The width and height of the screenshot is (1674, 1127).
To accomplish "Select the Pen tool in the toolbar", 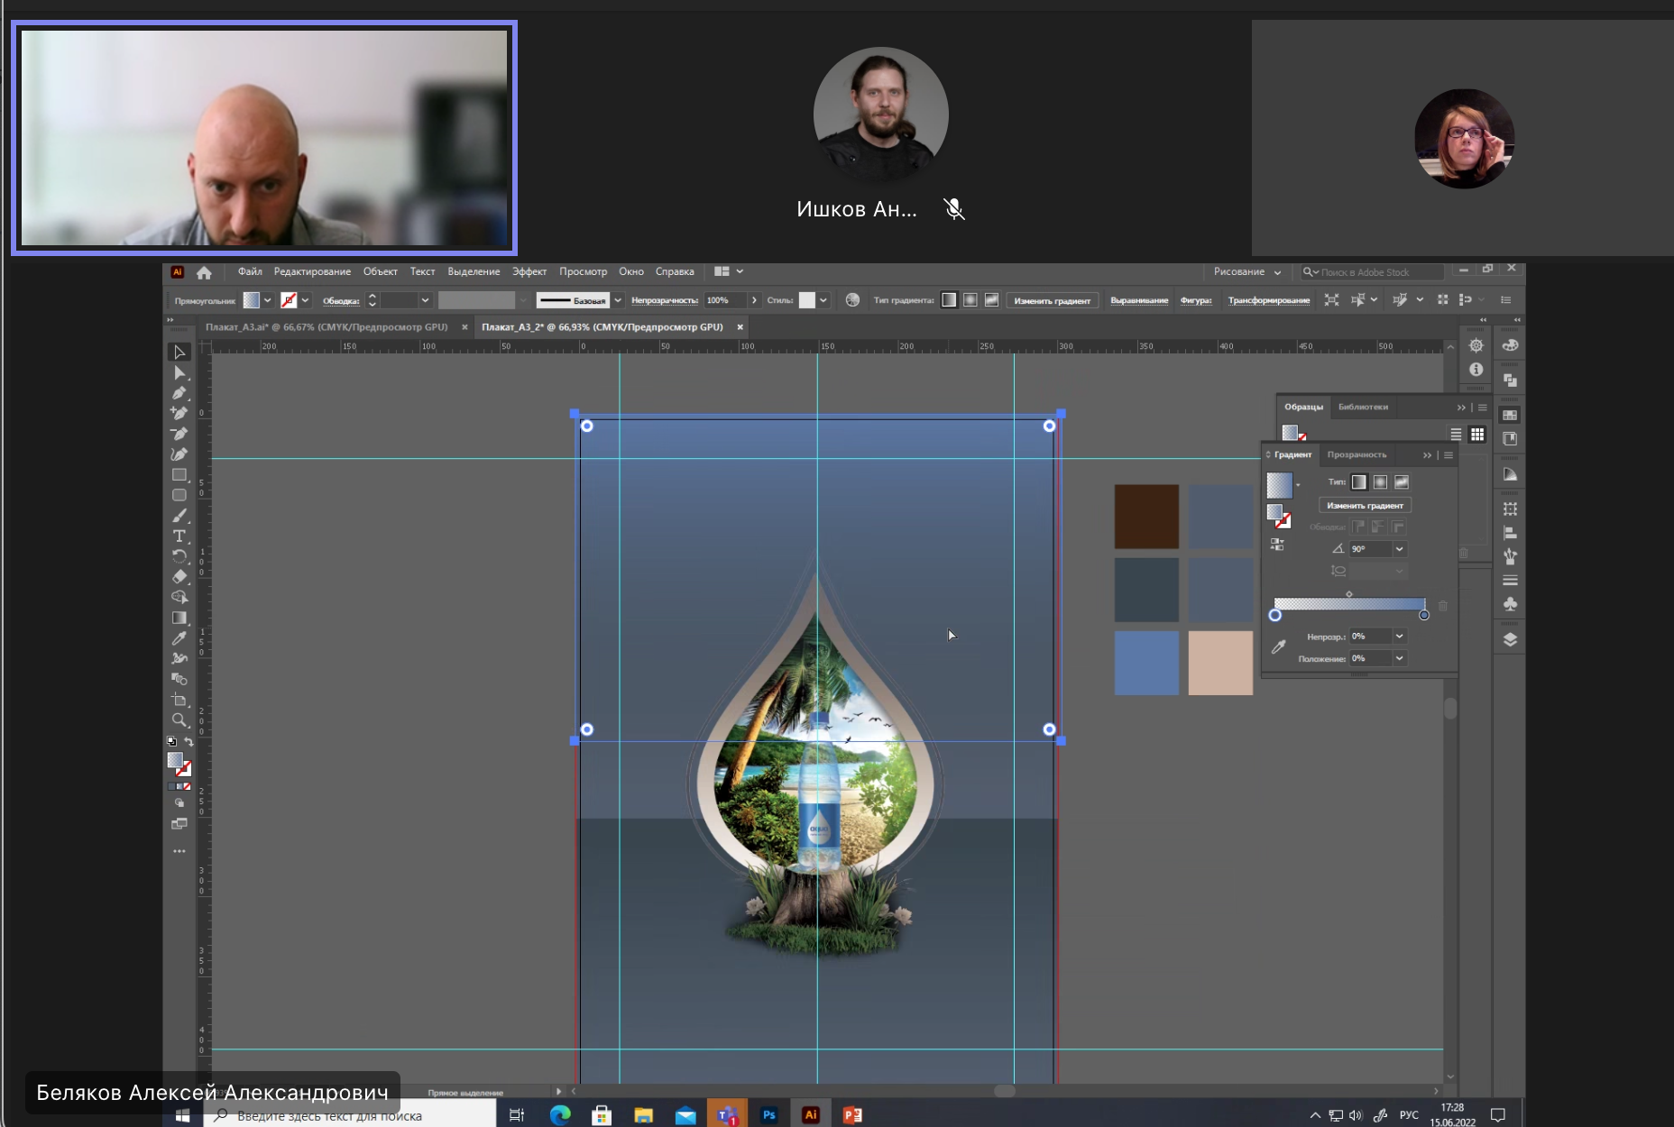I will [179, 393].
